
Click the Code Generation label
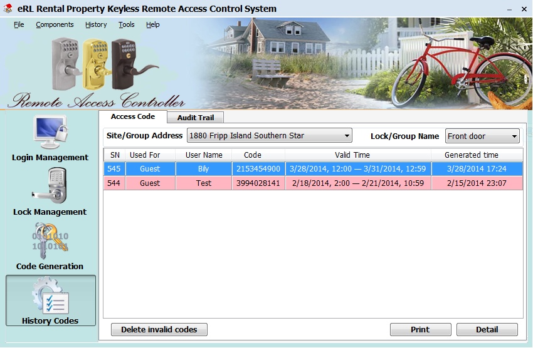pos(50,266)
